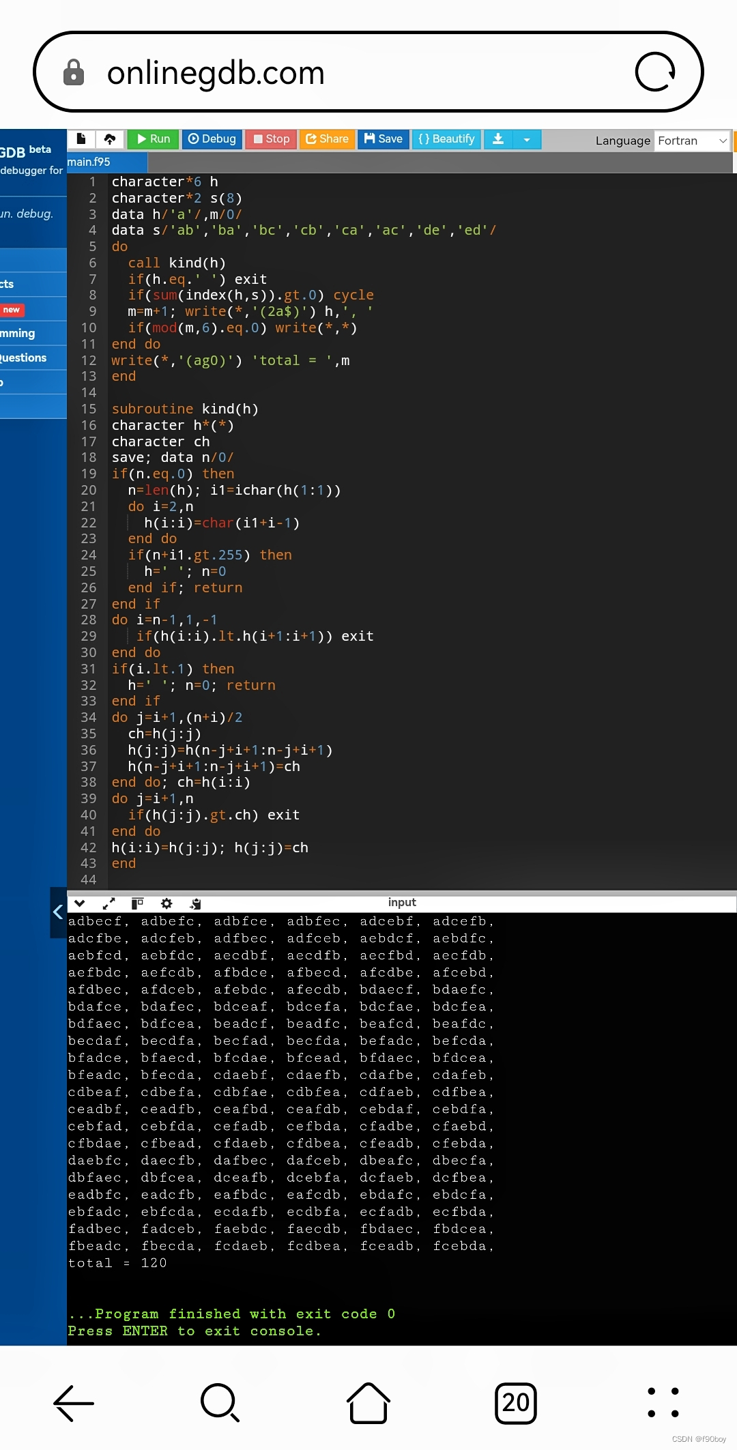Viewport: 737px width, 1450px height.
Task: Click the 'mming' sidebar link
Action: (x=18, y=333)
